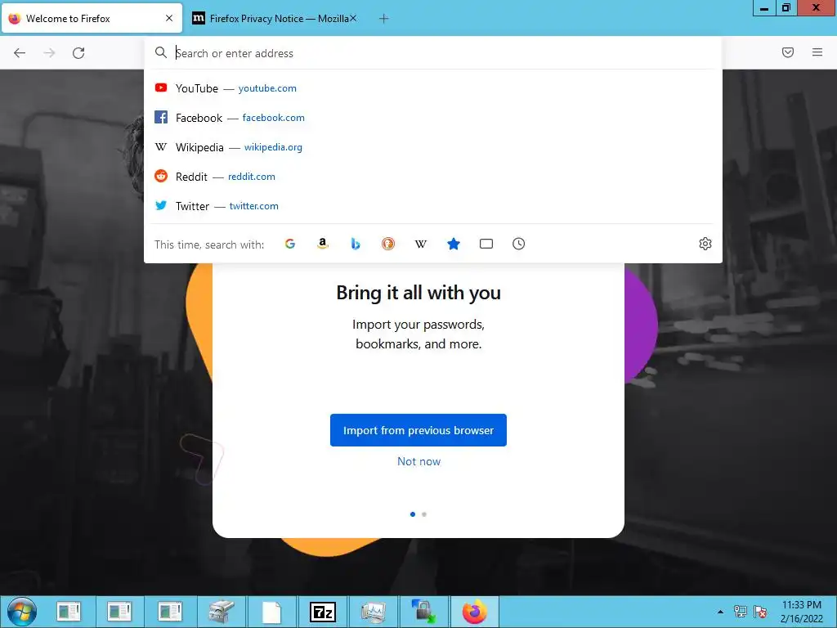Open the Save to Pocket icon
This screenshot has width=837, height=628.
tap(788, 52)
